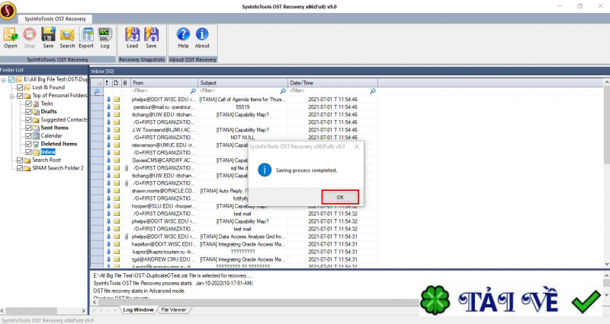The height and width of the screenshot is (324, 610).
Task: Select the Sent Items folder
Action: click(x=54, y=128)
